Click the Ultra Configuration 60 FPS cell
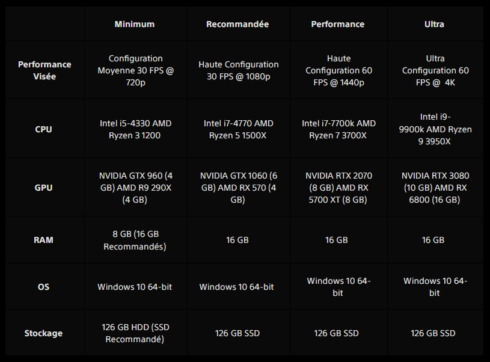 click(435, 70)
